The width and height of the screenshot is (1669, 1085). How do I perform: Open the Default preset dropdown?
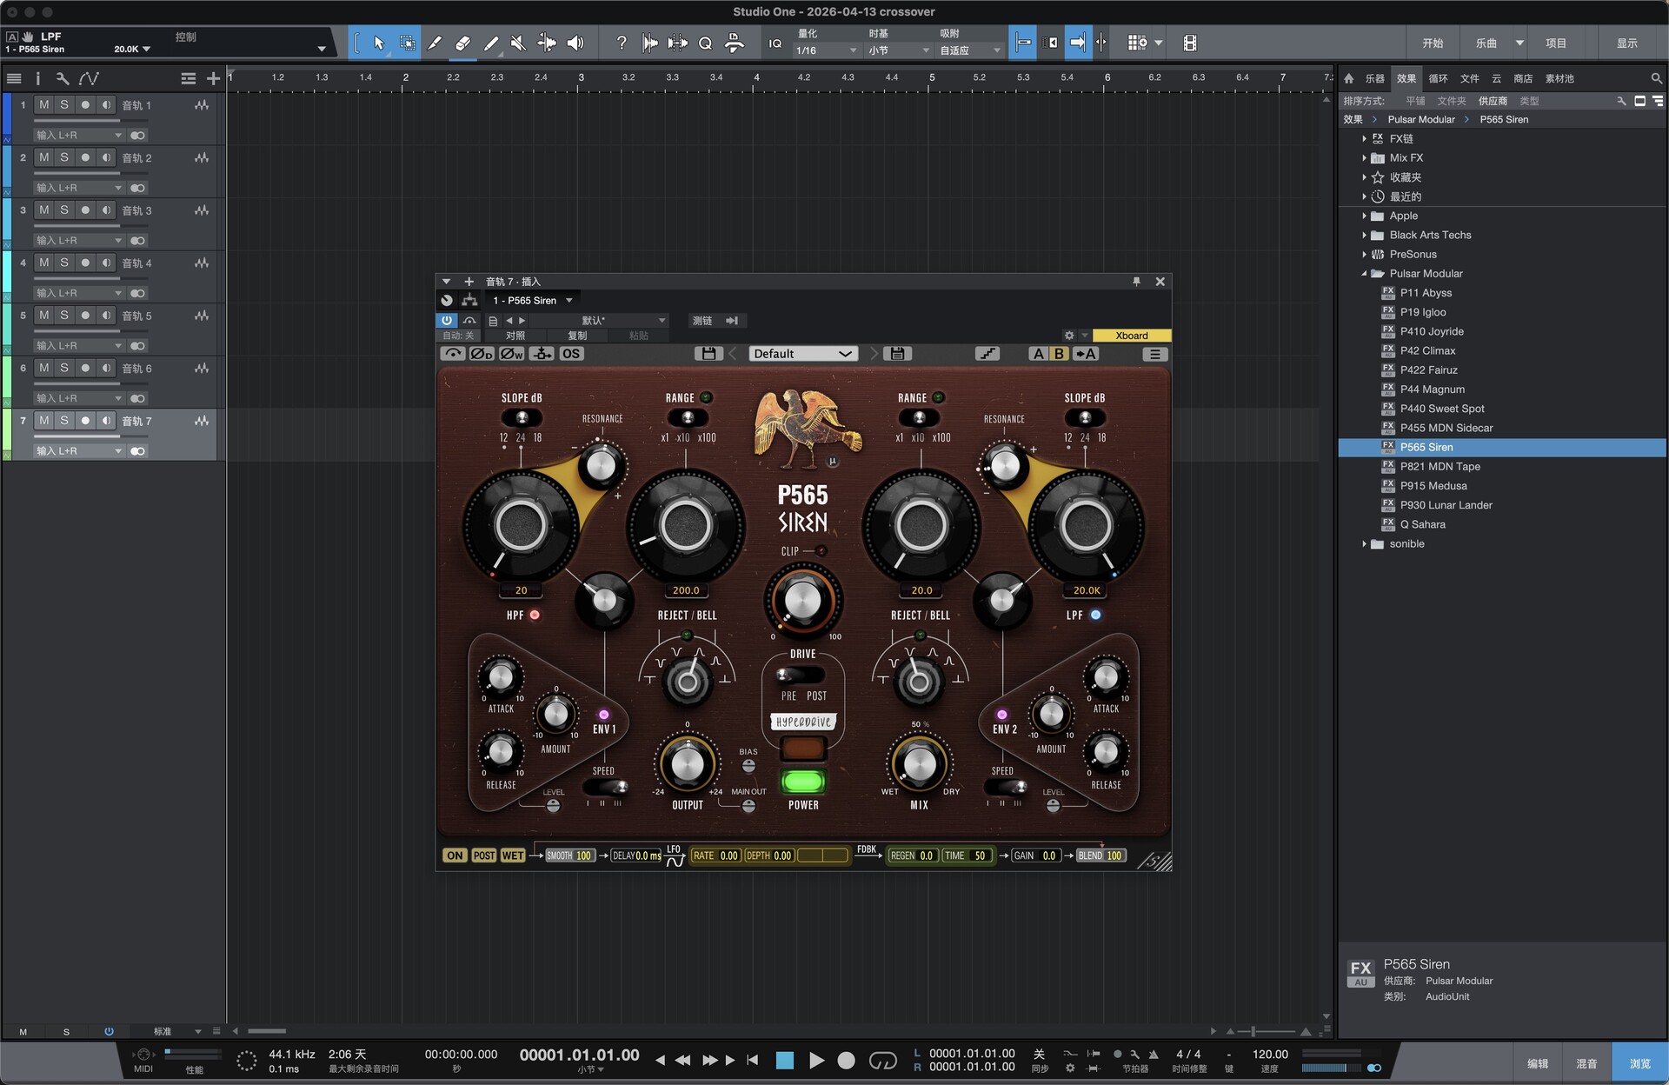802,354
